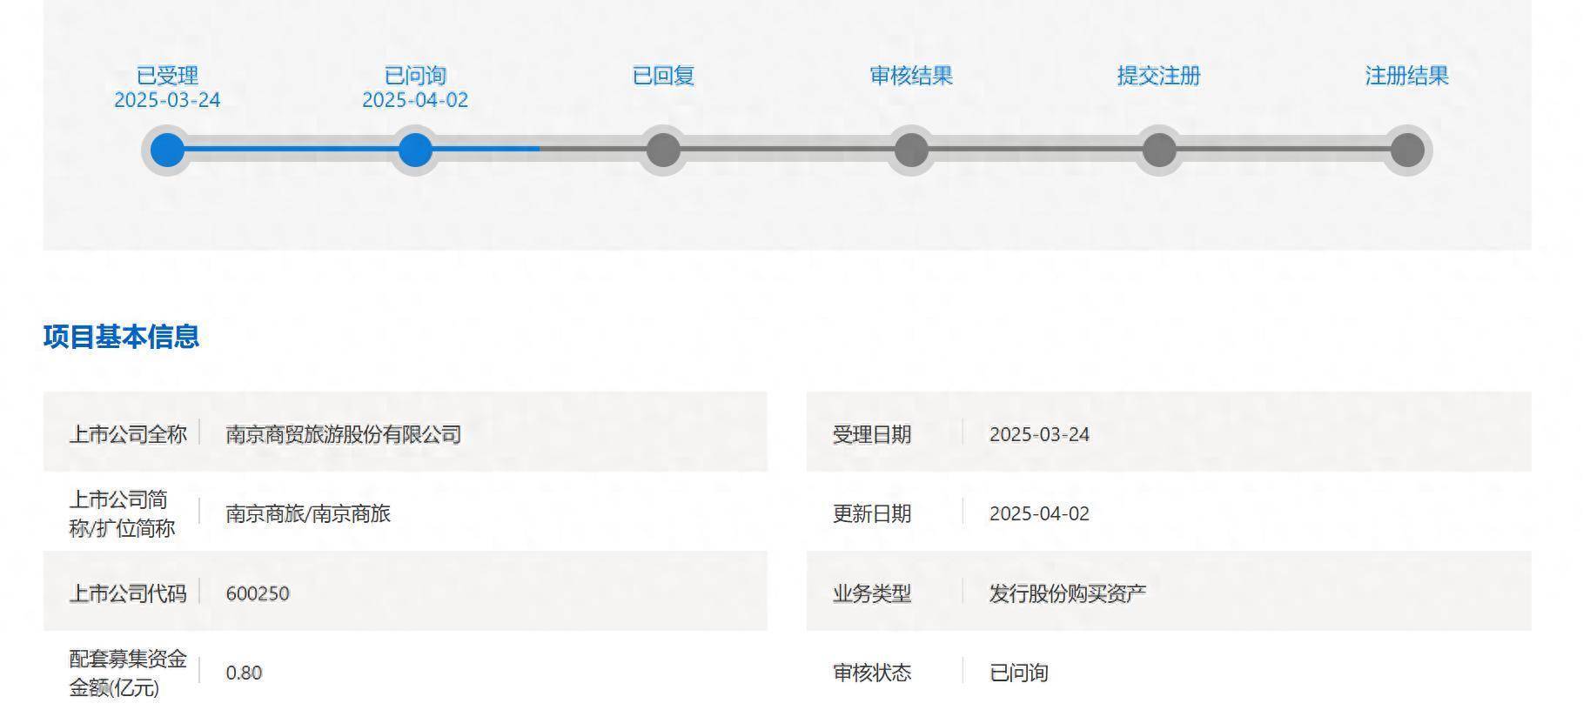Viewport: 1583px width, 710px height.
Task: Click the 已受理 stage label text
Action: pos(167,76)
